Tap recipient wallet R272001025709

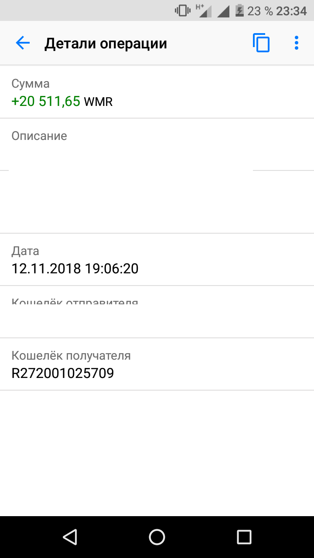pos(63,373)
